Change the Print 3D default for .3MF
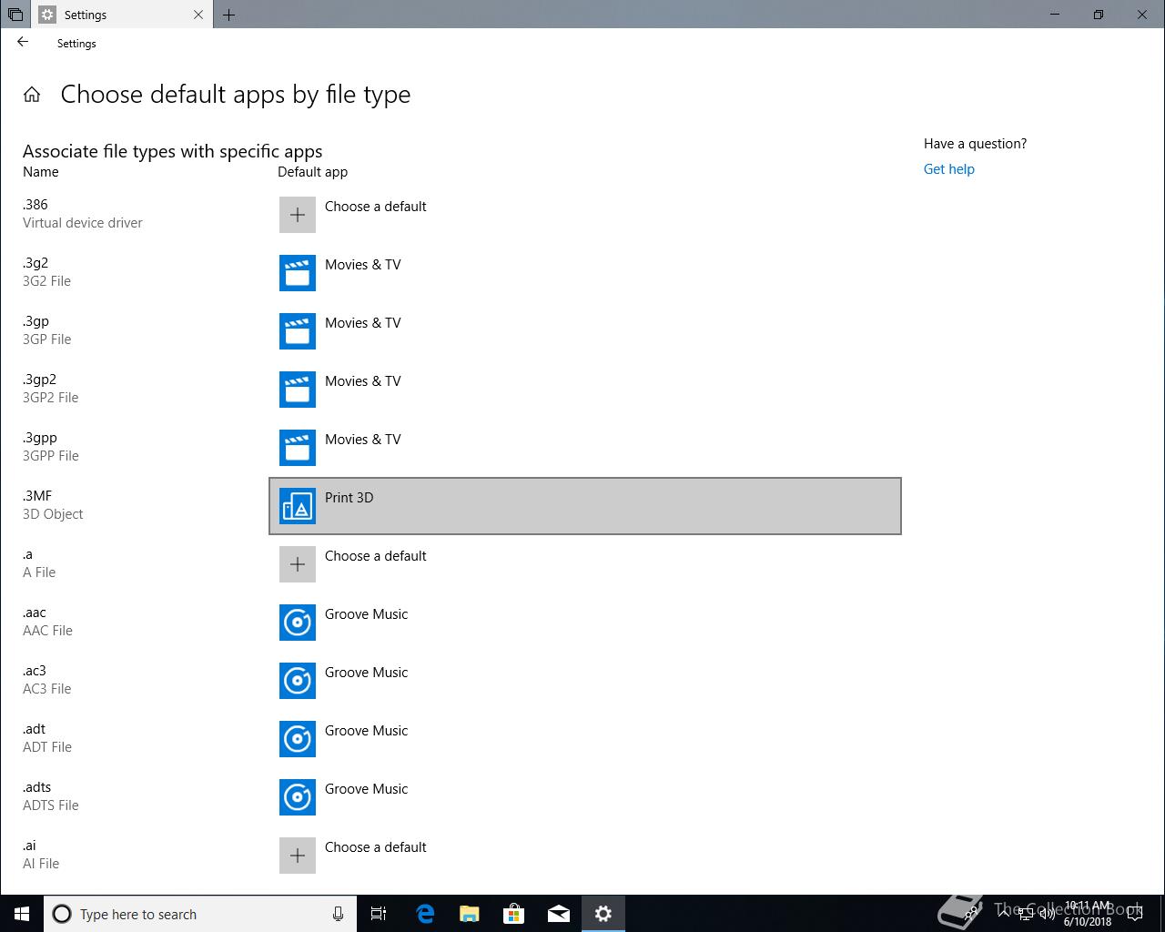 pos(584,506)
